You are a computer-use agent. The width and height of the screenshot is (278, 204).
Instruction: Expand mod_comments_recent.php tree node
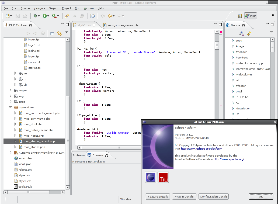click(x=15, y=113)
